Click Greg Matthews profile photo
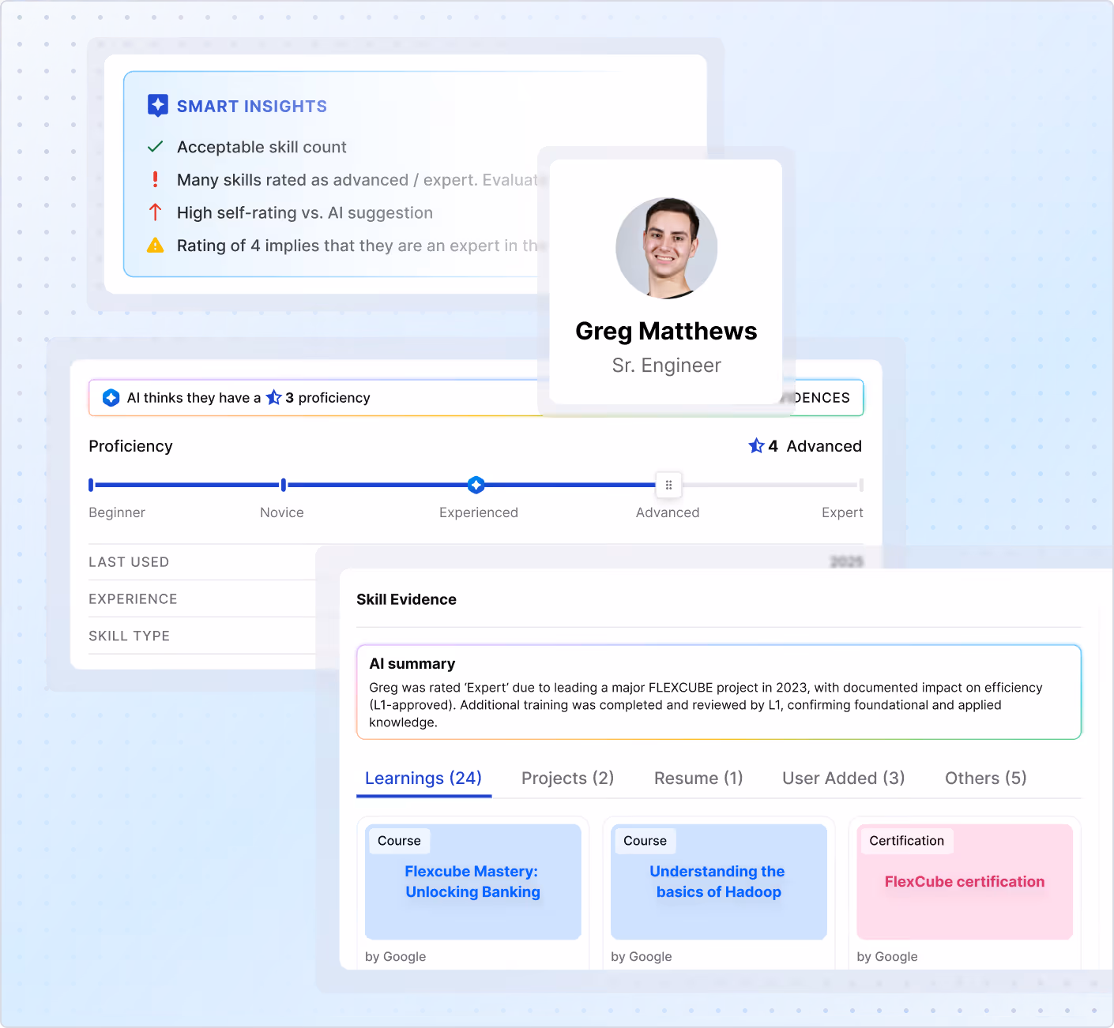Image resolution: width=1114 pixels, height=1028 pixels. pyautogui.click(x=666, y=248)
